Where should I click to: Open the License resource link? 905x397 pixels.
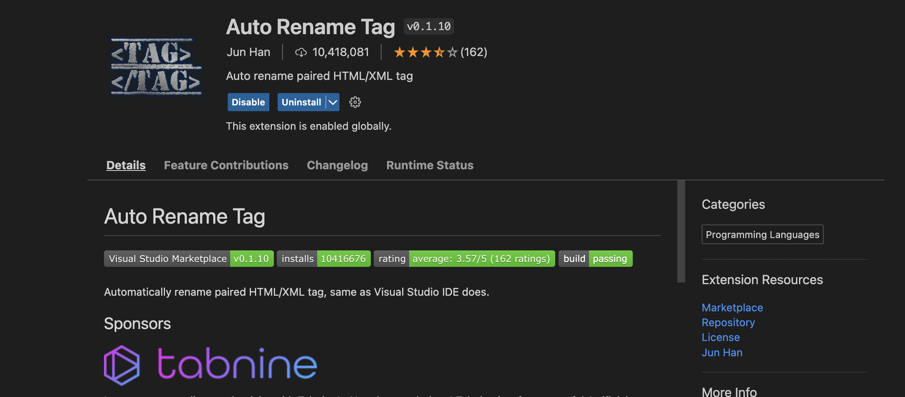[721, 337]
